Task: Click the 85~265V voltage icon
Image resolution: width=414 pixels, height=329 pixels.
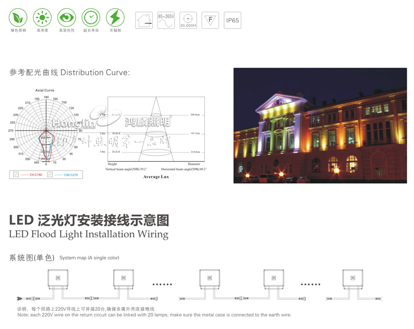Action: click(x=166, y=20)
